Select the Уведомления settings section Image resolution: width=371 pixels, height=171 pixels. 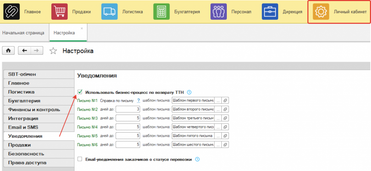point(39,136)
